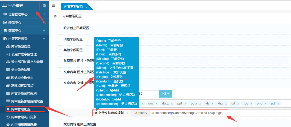
Task: Open 跨站点克隆节点 menu item
Action: point(22,78)
